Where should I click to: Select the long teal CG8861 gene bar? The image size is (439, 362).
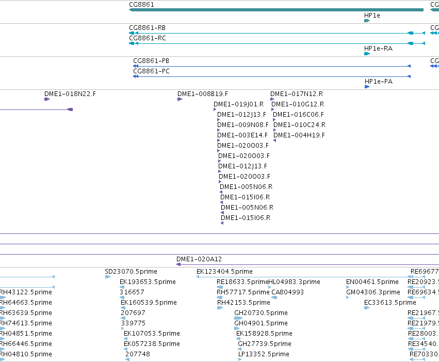click(276, 10)
